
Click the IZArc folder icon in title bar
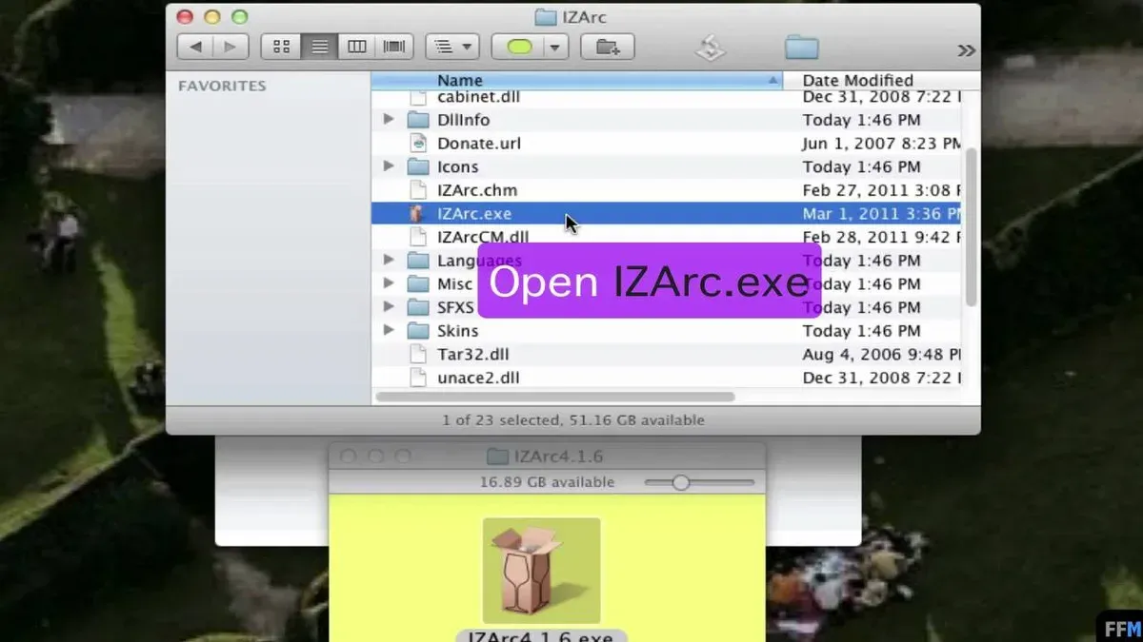[546, 16]
